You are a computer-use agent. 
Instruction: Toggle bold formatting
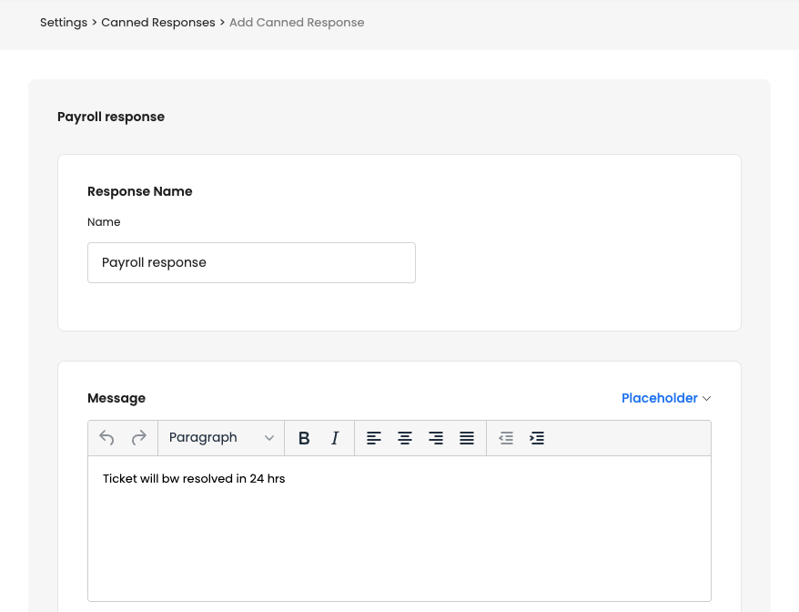pos(304,438)
